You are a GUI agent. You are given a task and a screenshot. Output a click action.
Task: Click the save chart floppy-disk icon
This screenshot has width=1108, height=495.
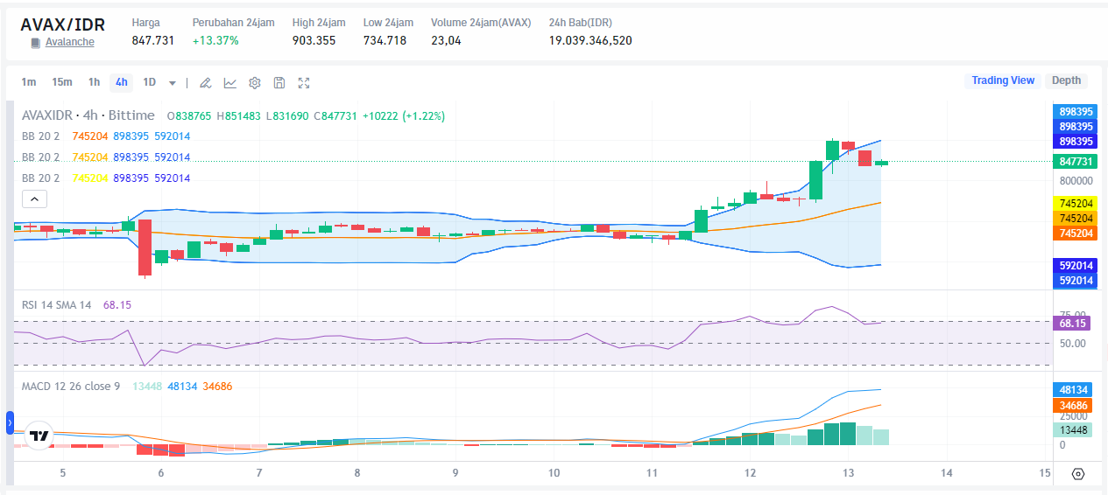[279, 83]
